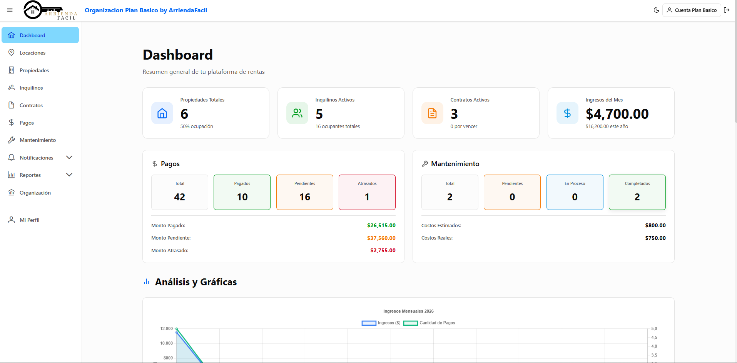Click the $16,200.00 este año text

click(607, 127)
